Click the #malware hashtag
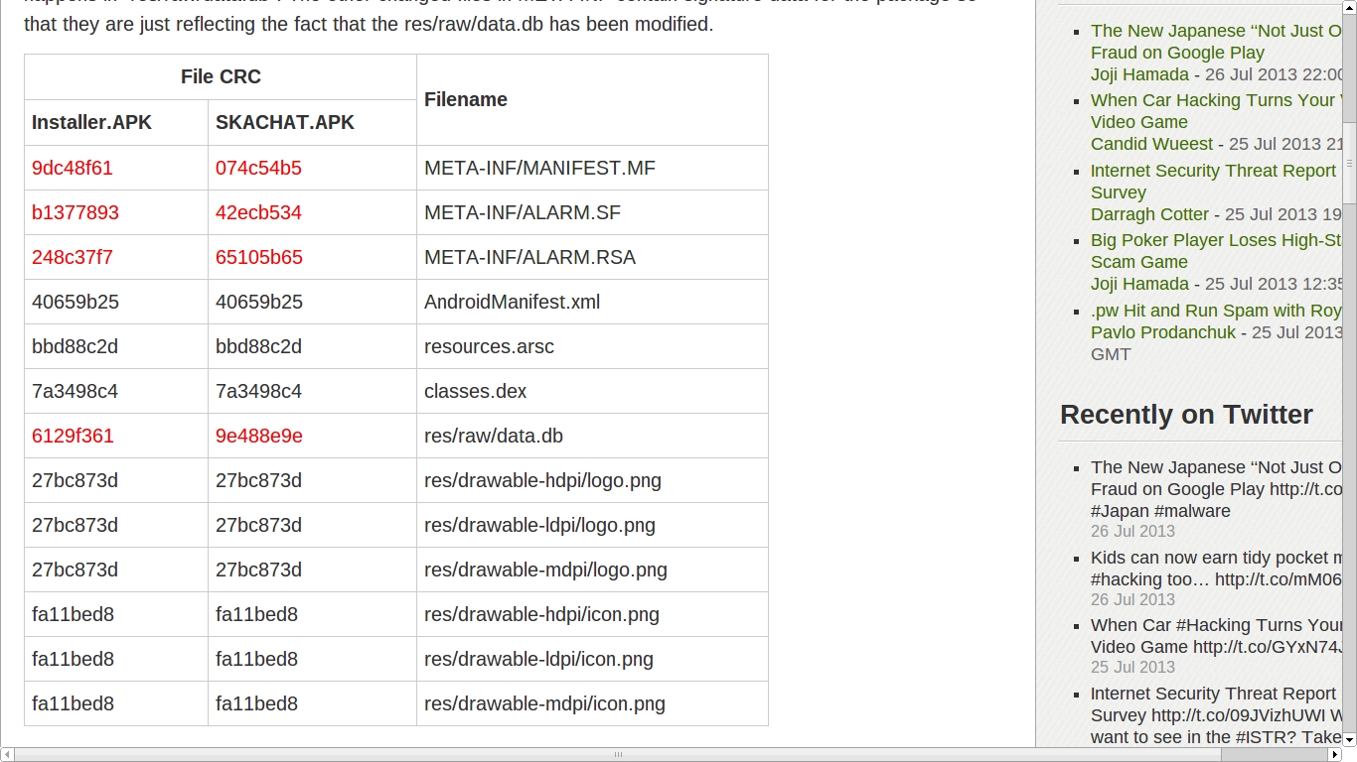The height and width of the screenshot is (762, 1357). point(1192,511)
